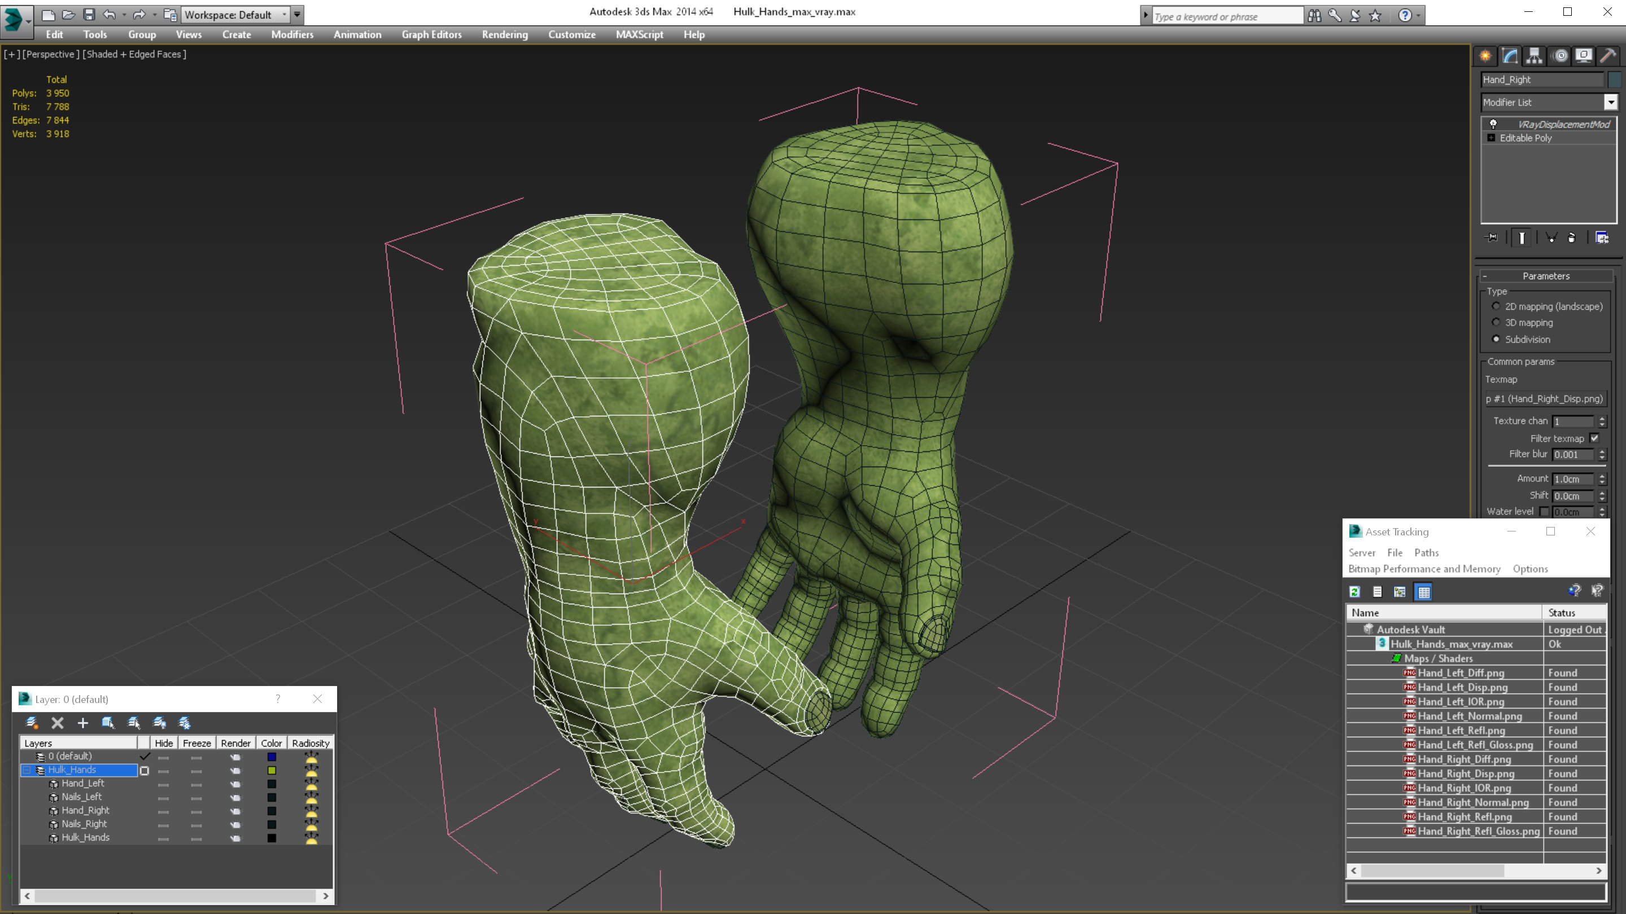Click 0 (default) layer blue color swatch
Image resolution: width=1626 pixels, height=914 pixels.
click(x=272, y=757)
